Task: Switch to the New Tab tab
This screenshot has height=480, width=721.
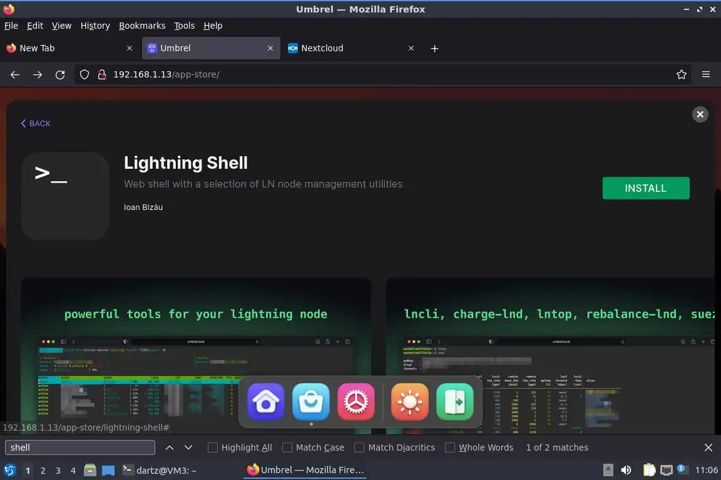Action: coord(69,48)
